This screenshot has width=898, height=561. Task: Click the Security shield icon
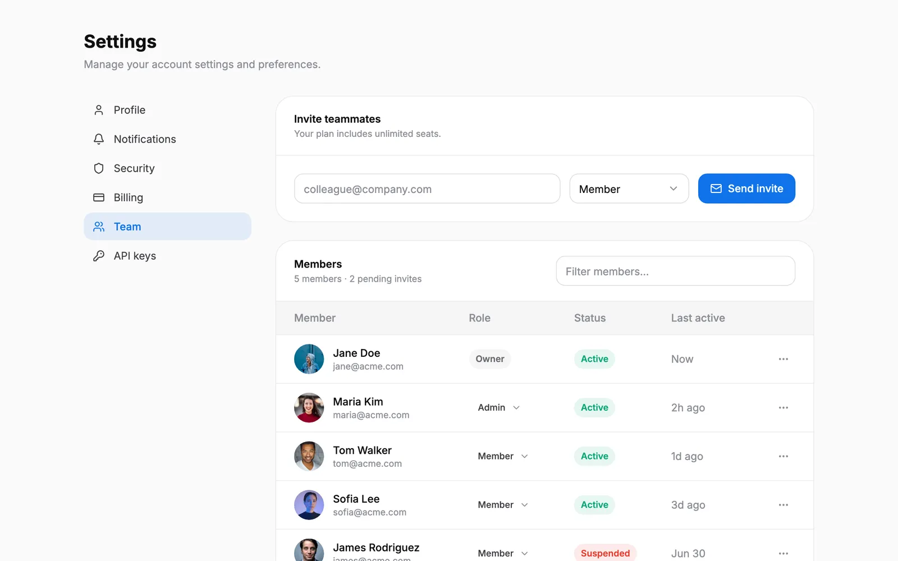99,168
